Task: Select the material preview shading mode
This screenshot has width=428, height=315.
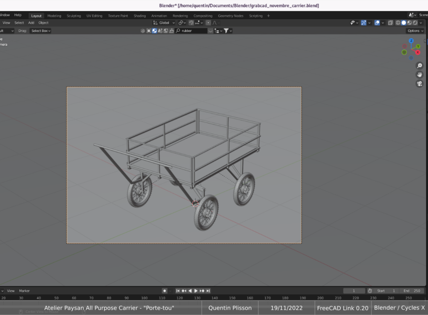Action: (x=409, y=22)
